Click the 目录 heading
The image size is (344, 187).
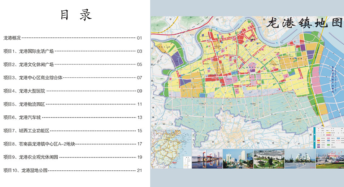point(76,15)
